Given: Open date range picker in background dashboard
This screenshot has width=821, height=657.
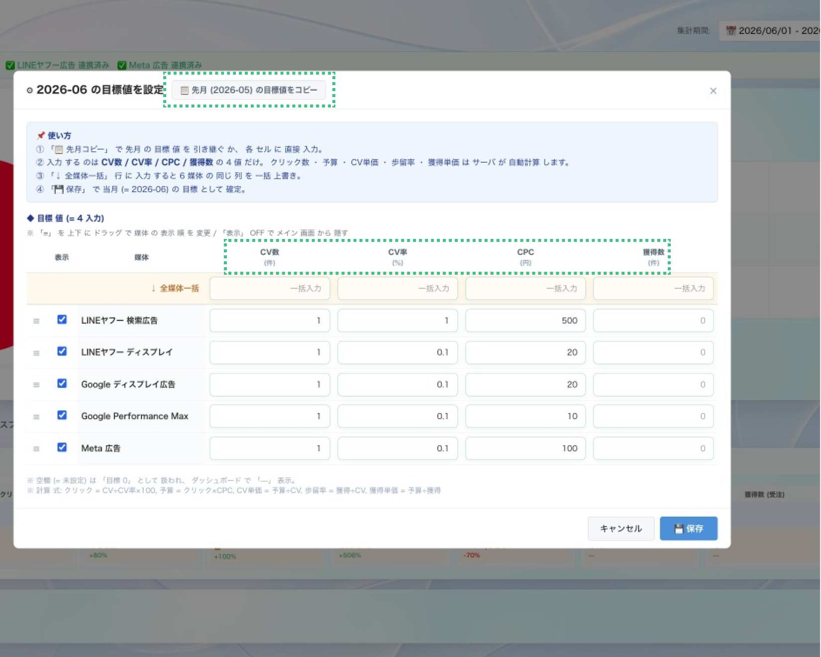Looking at the screenshot, I should (x=770, y=31).
